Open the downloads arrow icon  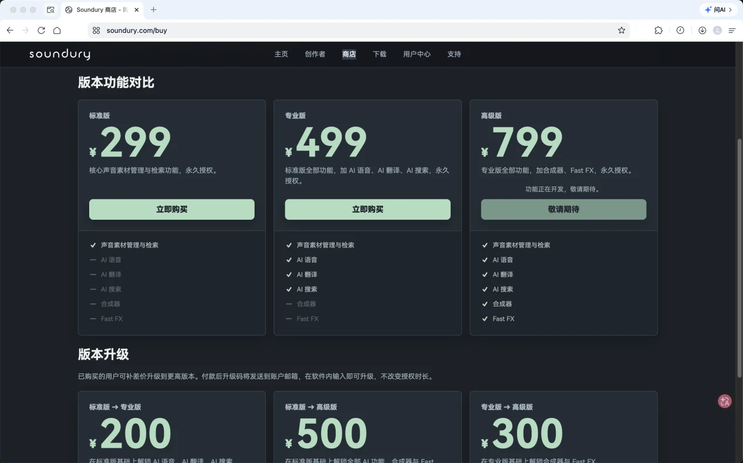(x=702, y=30)
